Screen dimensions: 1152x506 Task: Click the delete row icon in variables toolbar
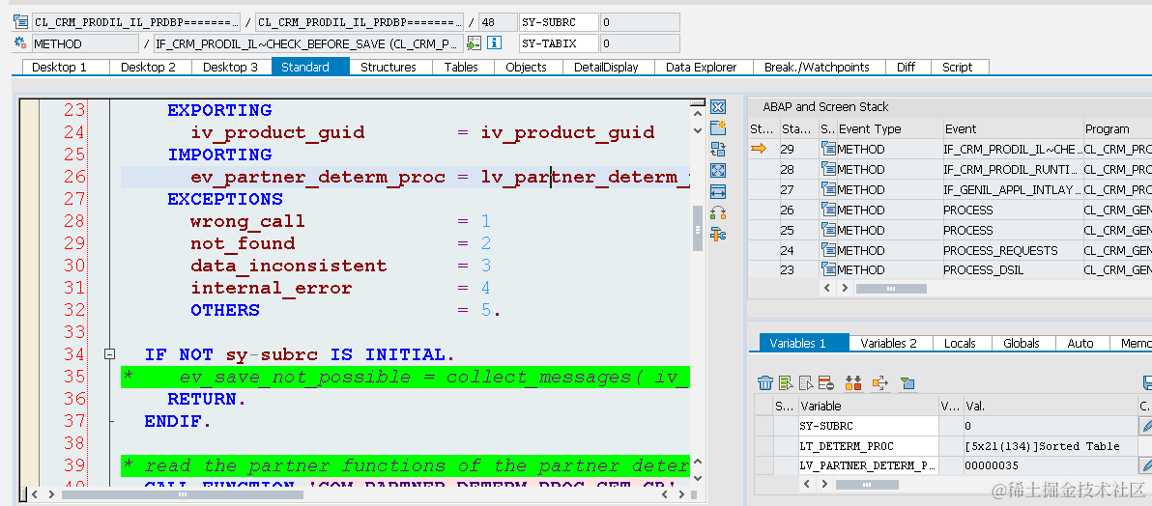point(825,382)
